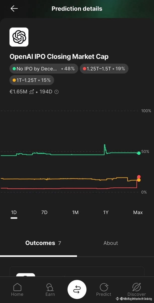Screen dimensions: 154x303
Task: Open Predict in bottom navigation
Action: [x=104, y=290]
